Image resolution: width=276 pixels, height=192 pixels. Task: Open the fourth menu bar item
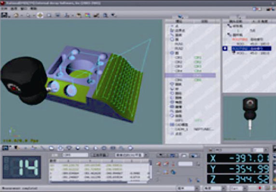click(33, 9)
